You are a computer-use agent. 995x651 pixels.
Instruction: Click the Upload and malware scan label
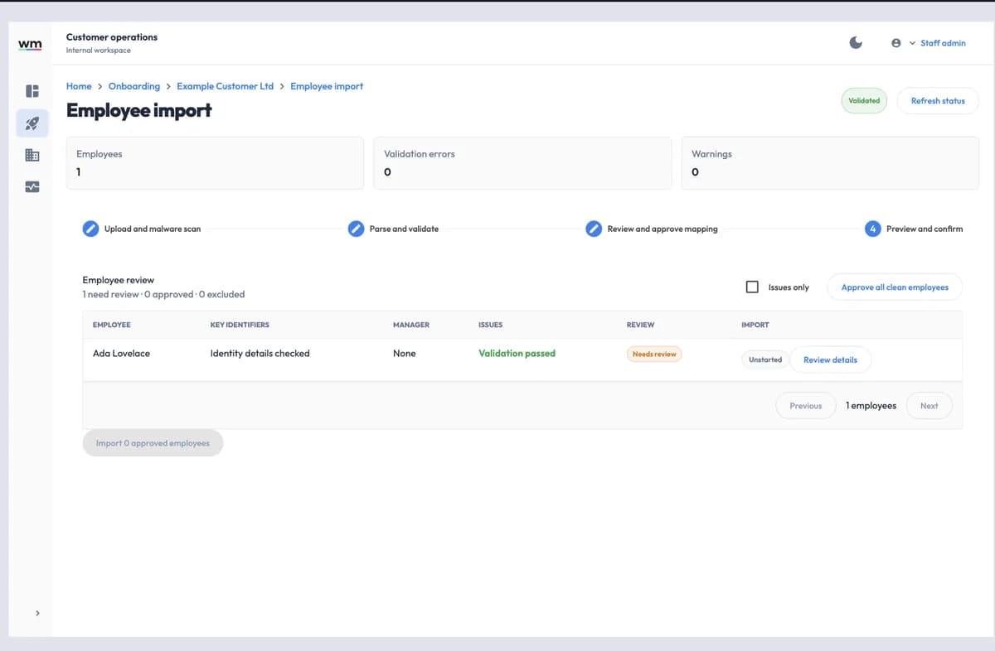click(x=153, y=229)
